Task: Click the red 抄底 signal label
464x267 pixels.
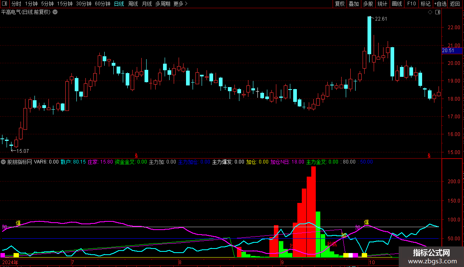Action: coord(332,244)
